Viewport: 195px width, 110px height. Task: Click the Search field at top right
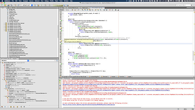pos(184,5)
